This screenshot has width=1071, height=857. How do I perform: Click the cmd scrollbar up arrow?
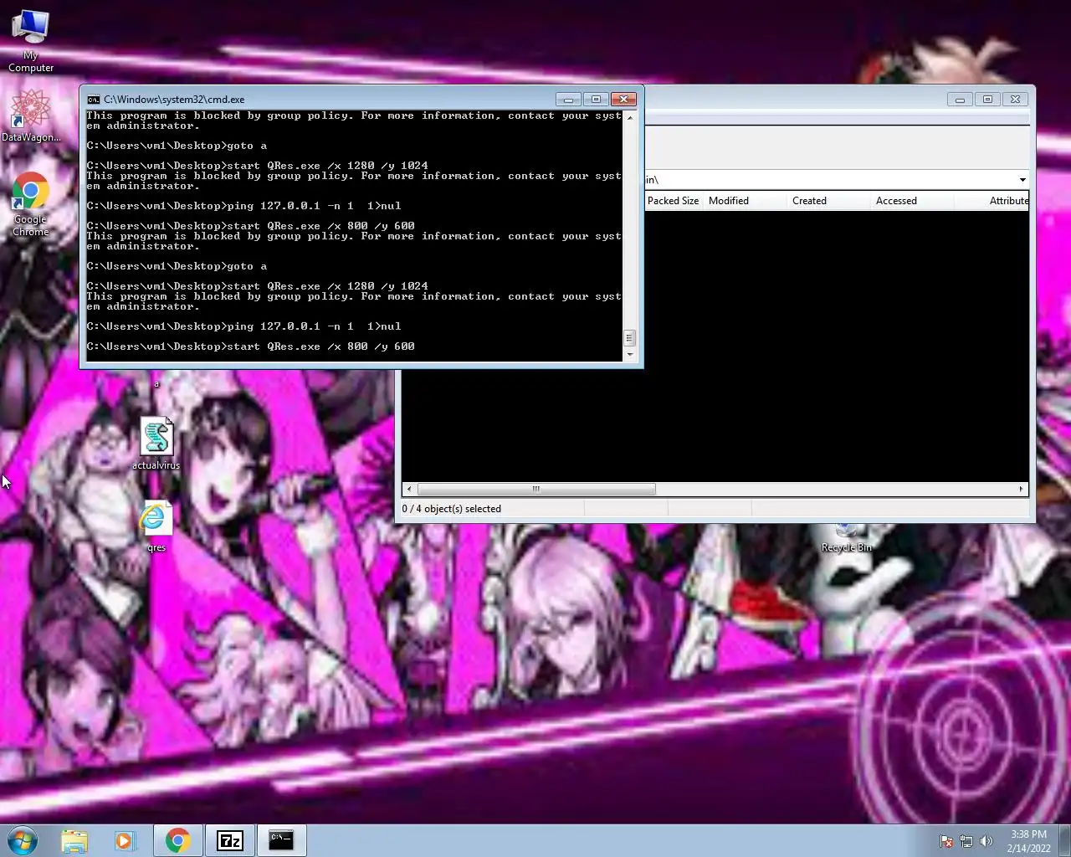coord(630,117)
